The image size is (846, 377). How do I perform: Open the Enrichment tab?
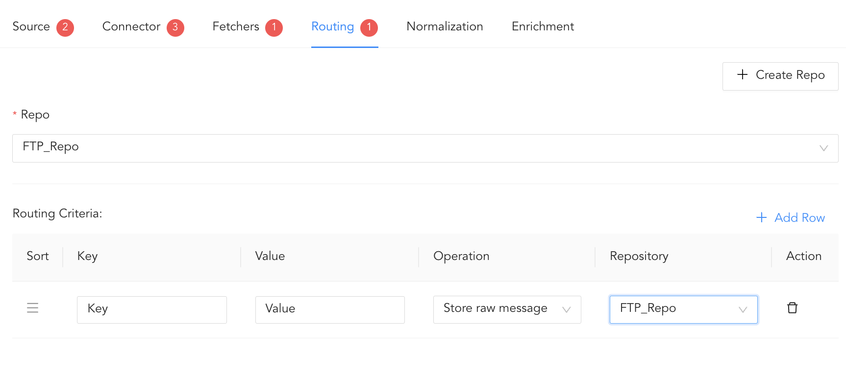point(543,26)
